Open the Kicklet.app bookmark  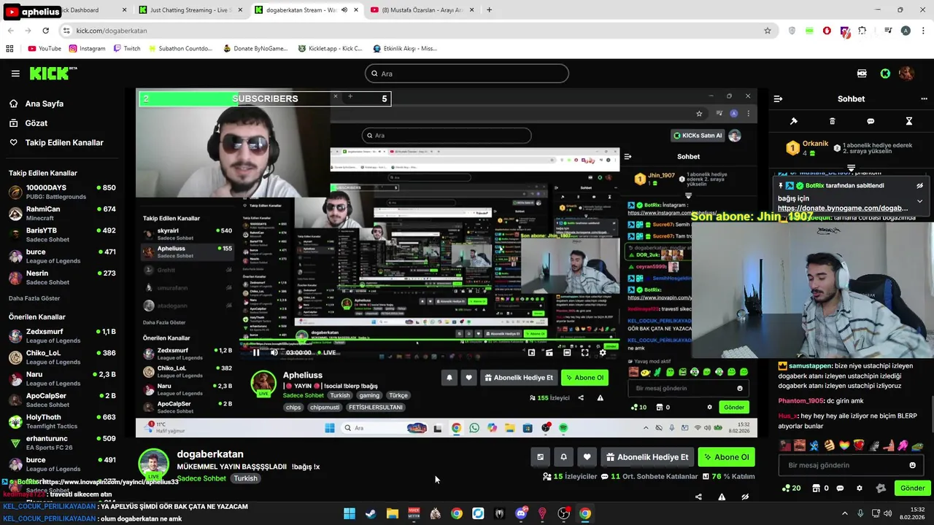point(330,49)
